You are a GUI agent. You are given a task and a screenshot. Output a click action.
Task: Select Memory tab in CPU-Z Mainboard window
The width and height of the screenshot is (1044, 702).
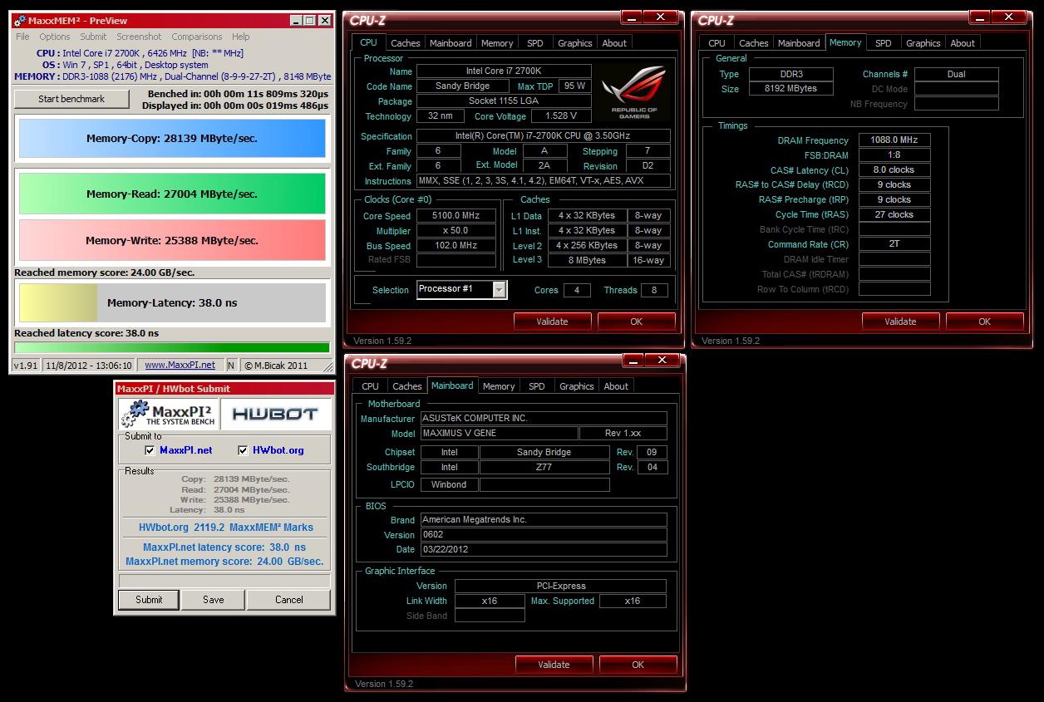[x=499, y=386]
